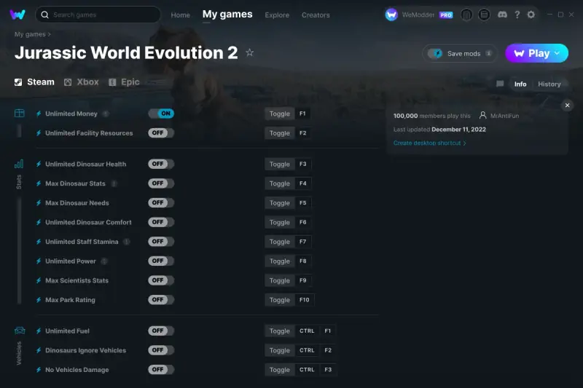This screenshot has width=583, height=388.
Task: Click the F10 hotkey for Max Park Rating
Action: click(305, 300)
